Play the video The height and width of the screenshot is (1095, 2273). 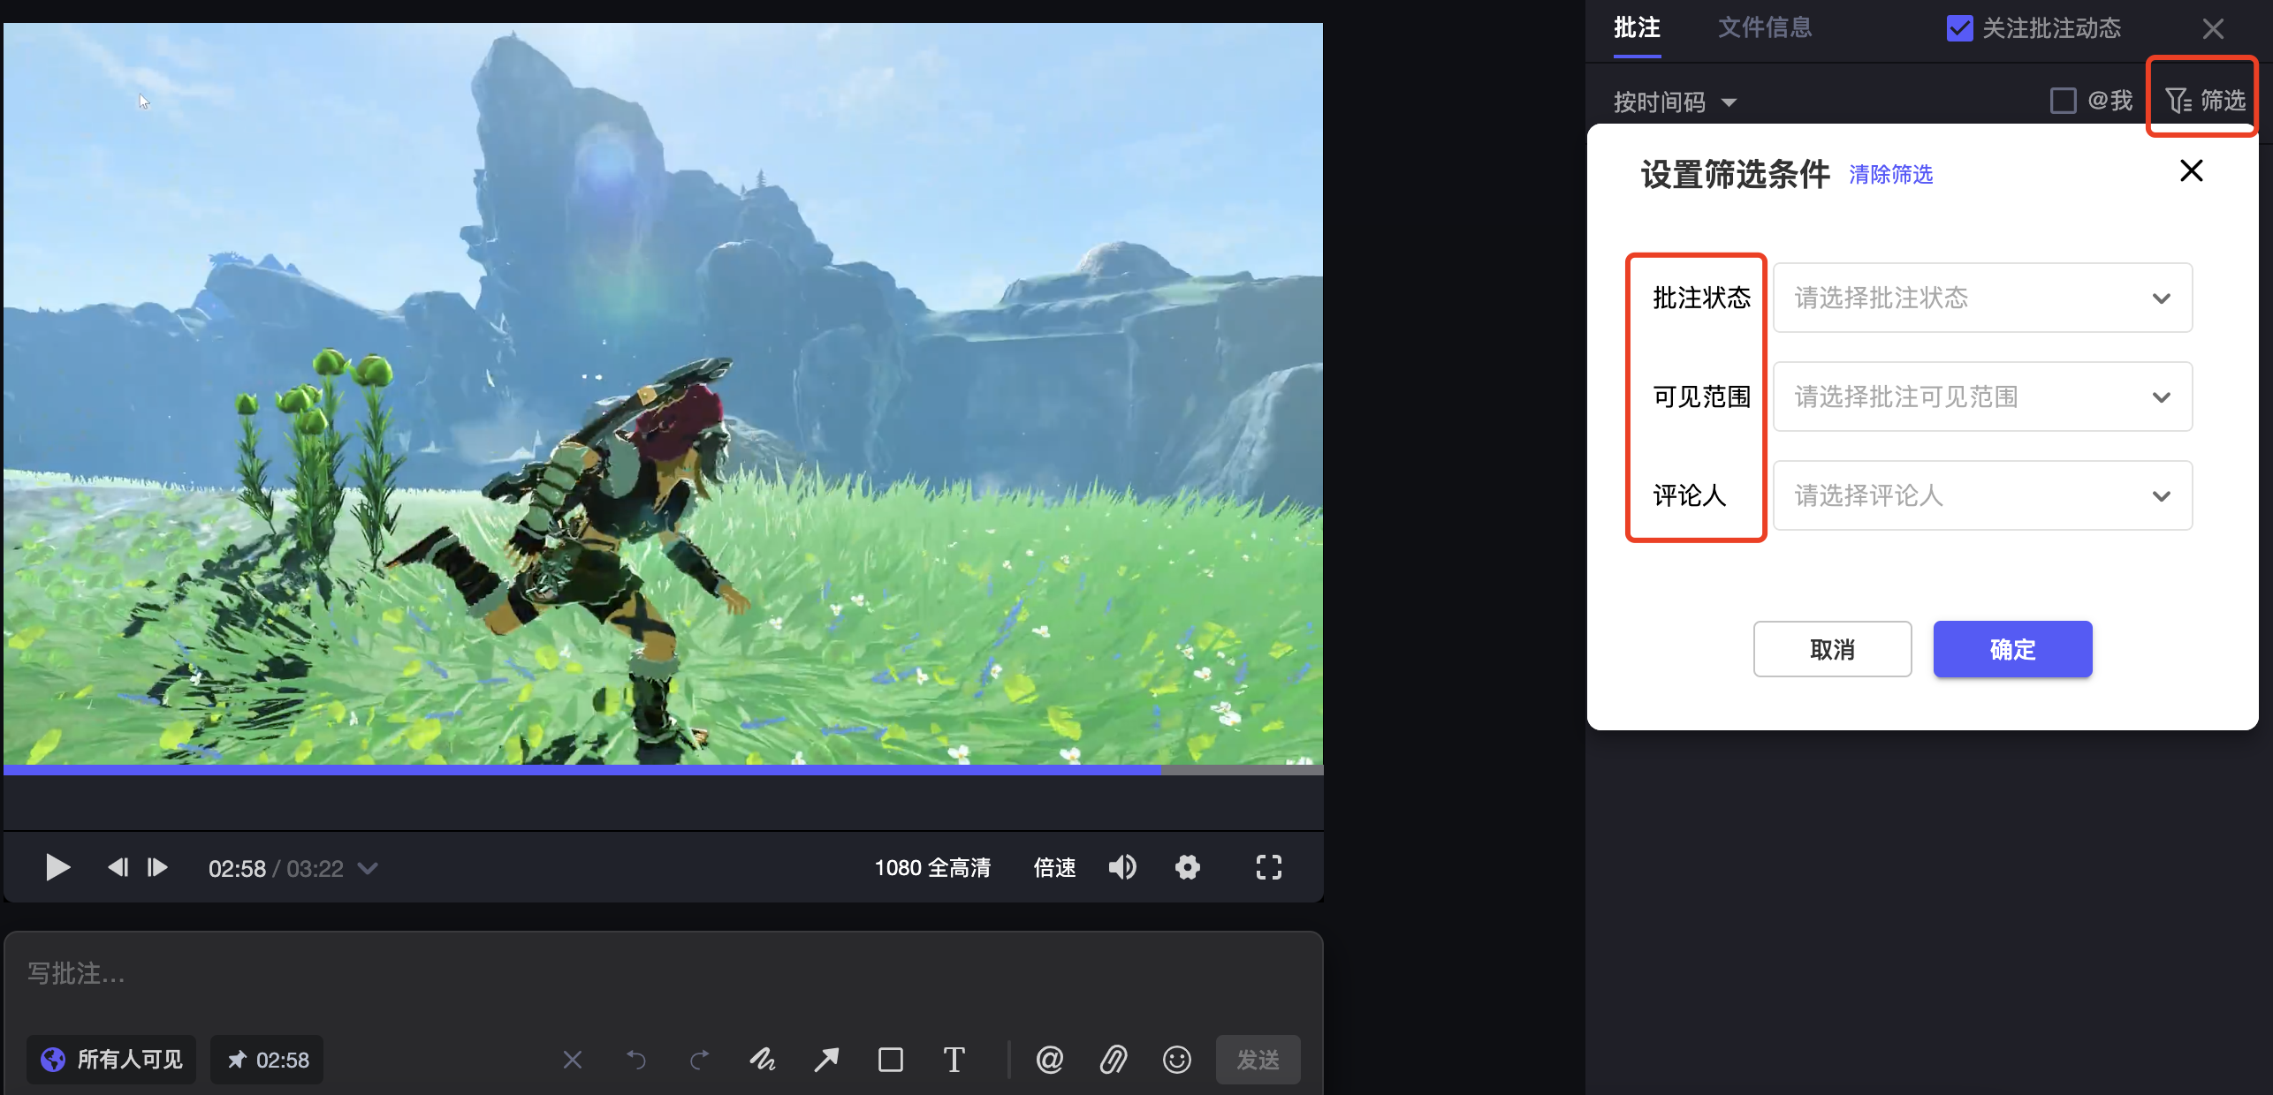coord(57,867)
